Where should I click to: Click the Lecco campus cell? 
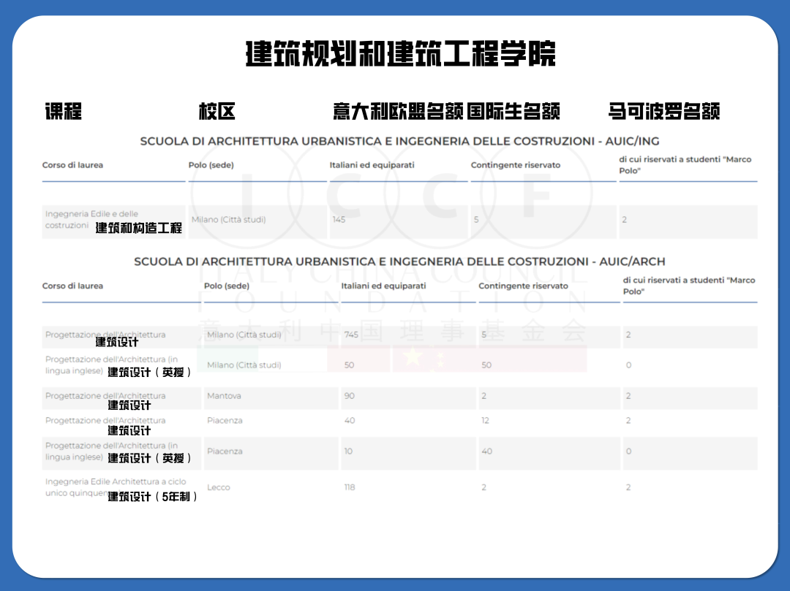[219, 487]
